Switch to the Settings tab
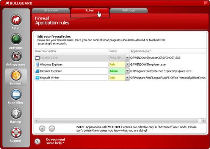 click(x=129, y=11)
